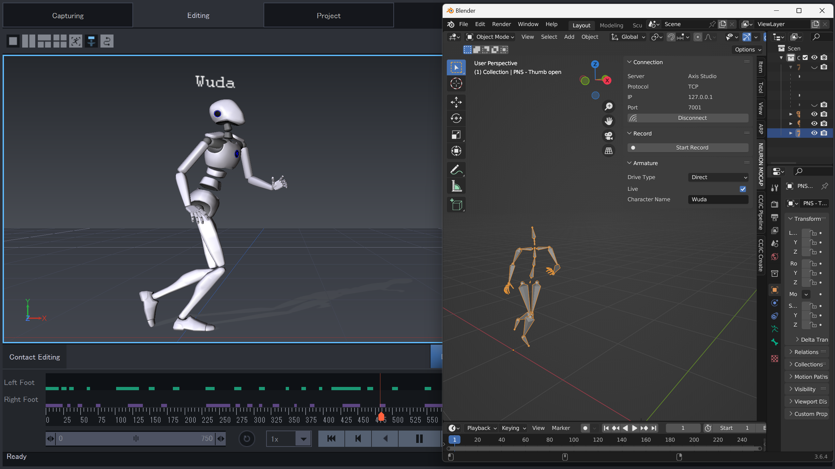Image resolution: width=835 pixels, height=469 pixels.
Task: Select the Add Cube tool
Action: click(x=456, y=205)
